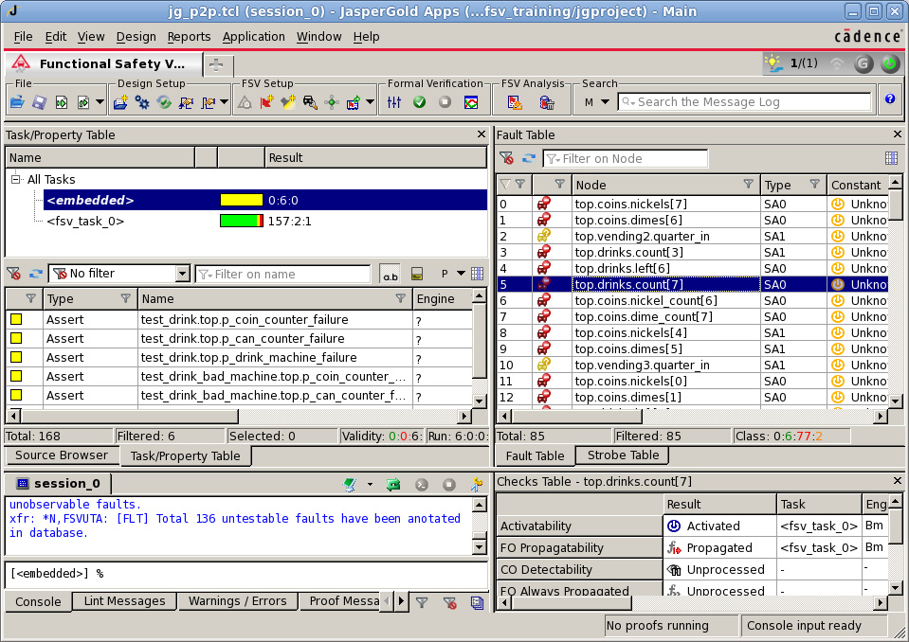Open dropdown arrow at end of Design Setup group
The height and width of the screenshot is (642, 909).
pos(225,102)
